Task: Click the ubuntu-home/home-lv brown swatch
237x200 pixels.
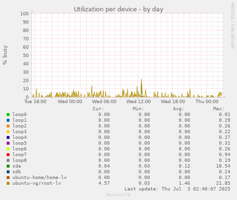Action: click(8, 178)
